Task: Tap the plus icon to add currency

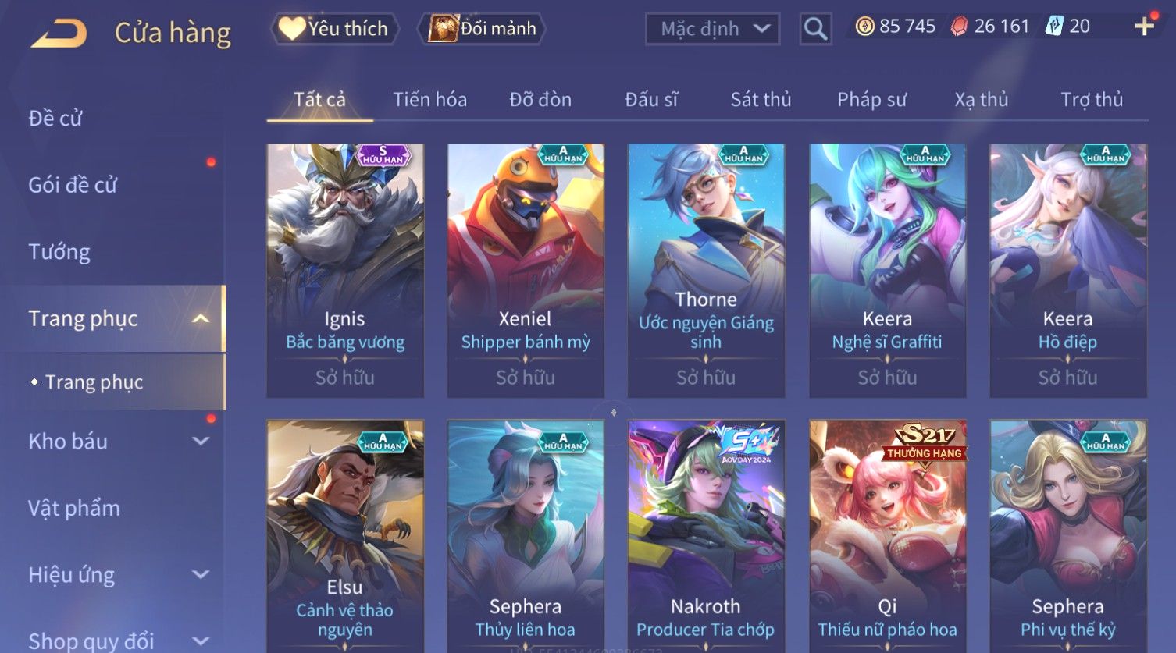Action: pyautogui.click(x=1144, y=27)
